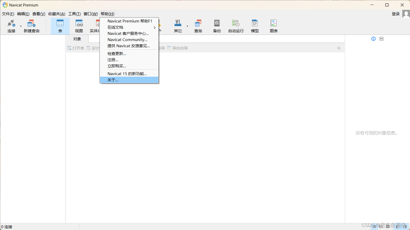Click the Navicat Premium app icon in title bar

[5, 5]
